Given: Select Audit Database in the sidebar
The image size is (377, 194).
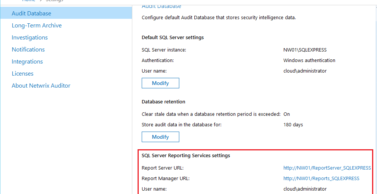Looking at the screenshot, I should 32,14.
